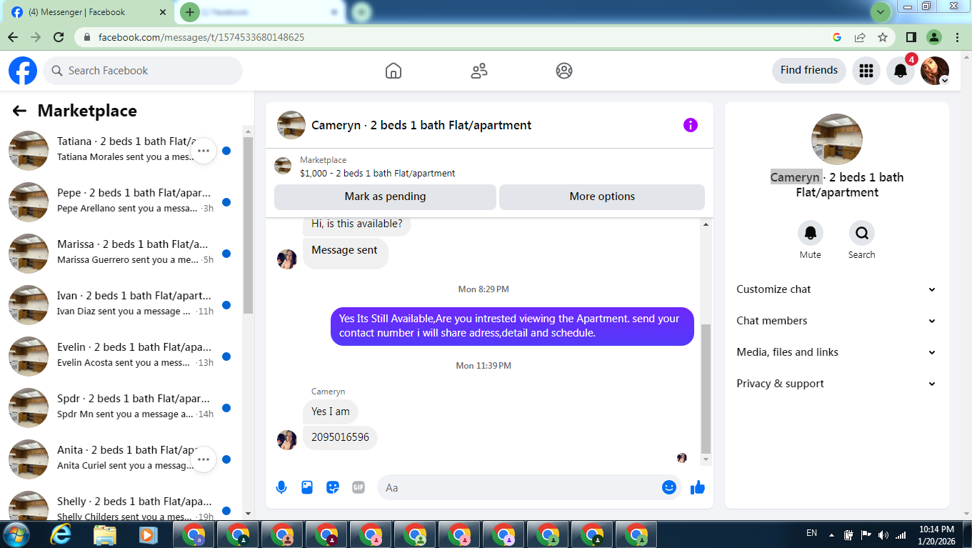972x548 pixels.
Task: Share this page from address bar
Action: (x=860, y=37)
